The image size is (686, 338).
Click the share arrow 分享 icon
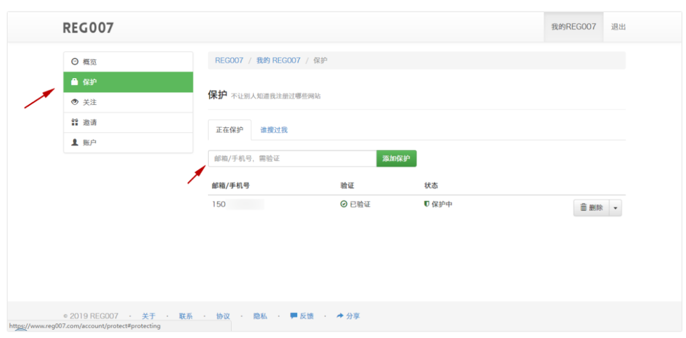[x=340, y=316]
